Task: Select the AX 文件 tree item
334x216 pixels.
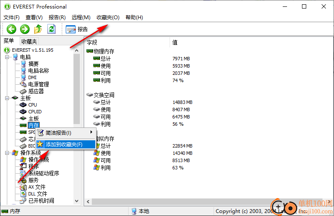Action: (x=37, y=187)
